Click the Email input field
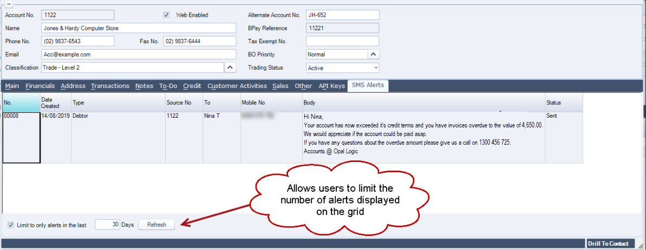 [139, 54]
